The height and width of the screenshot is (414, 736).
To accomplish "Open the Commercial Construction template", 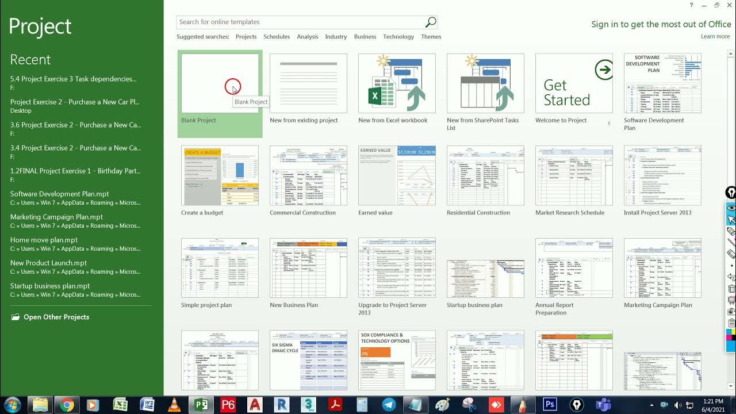I will point(308,181).
